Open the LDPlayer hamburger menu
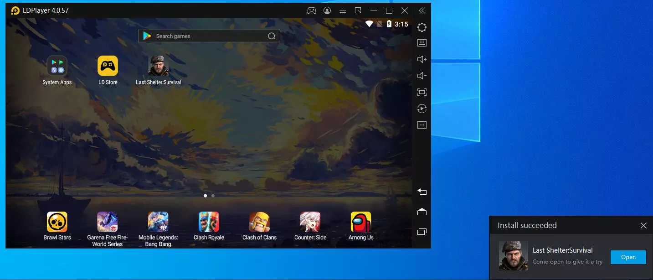This screenshot has width=653, height=280. coord(343,10)
